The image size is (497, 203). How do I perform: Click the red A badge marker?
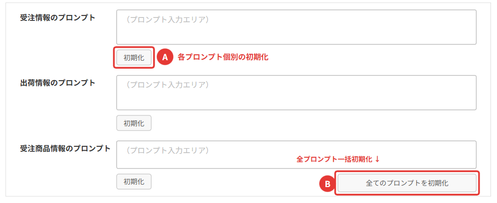[x=165, y=57]
